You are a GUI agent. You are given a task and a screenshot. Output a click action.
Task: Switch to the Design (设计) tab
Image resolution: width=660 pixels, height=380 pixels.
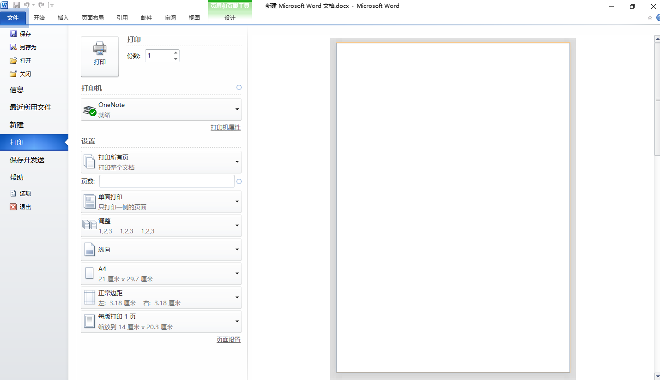tap(230, 18)
